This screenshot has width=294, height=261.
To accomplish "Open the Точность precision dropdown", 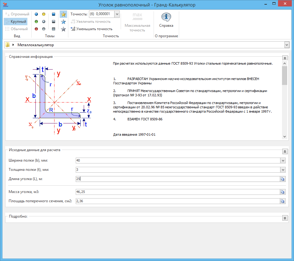I will [117, 14].
